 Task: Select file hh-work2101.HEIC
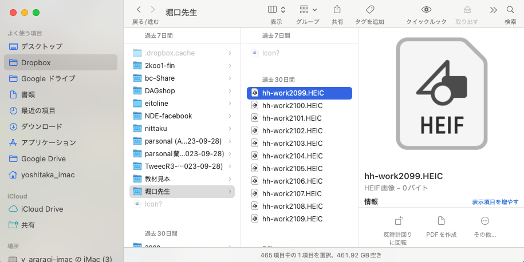point(300,118)
